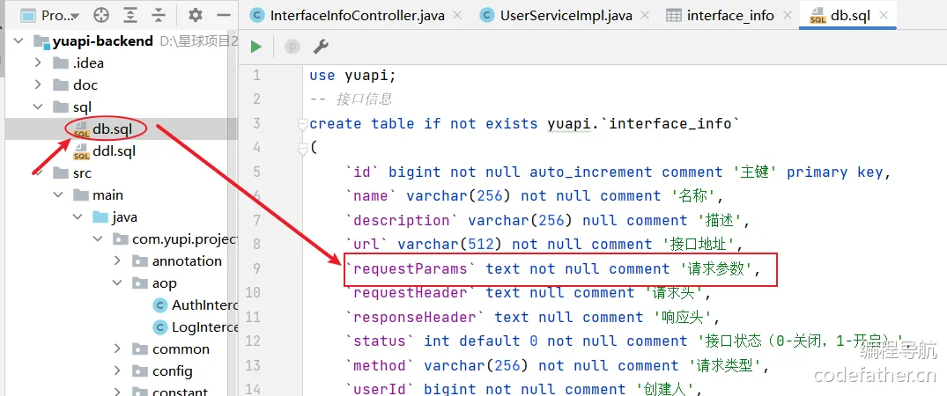Open data source settings with the wrench icon
The width and height of the screenshot is (947, 396).
click(x=320, y=48)
